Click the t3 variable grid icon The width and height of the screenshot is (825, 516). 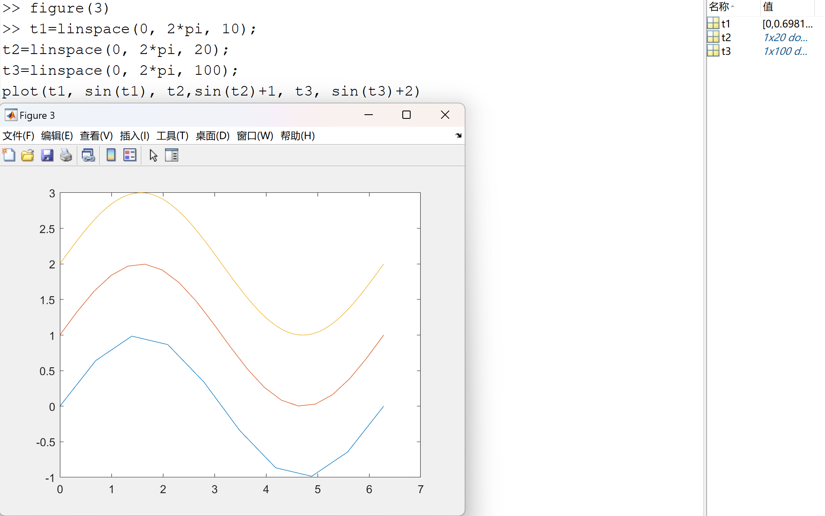[713, 51]
